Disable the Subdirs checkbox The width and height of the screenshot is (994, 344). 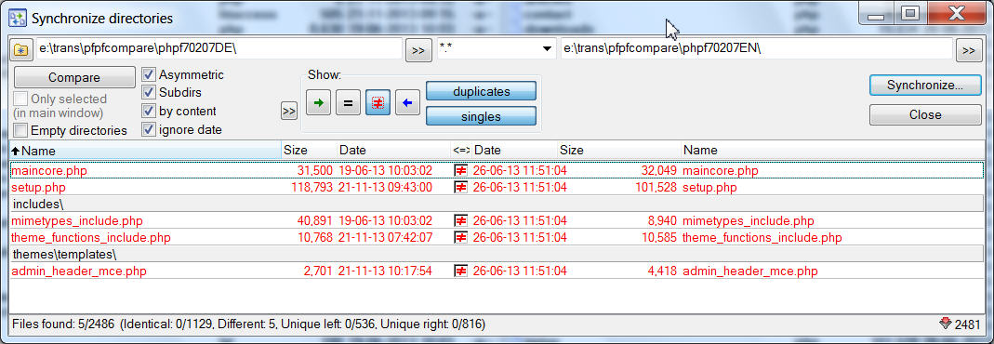pos(149,92)
